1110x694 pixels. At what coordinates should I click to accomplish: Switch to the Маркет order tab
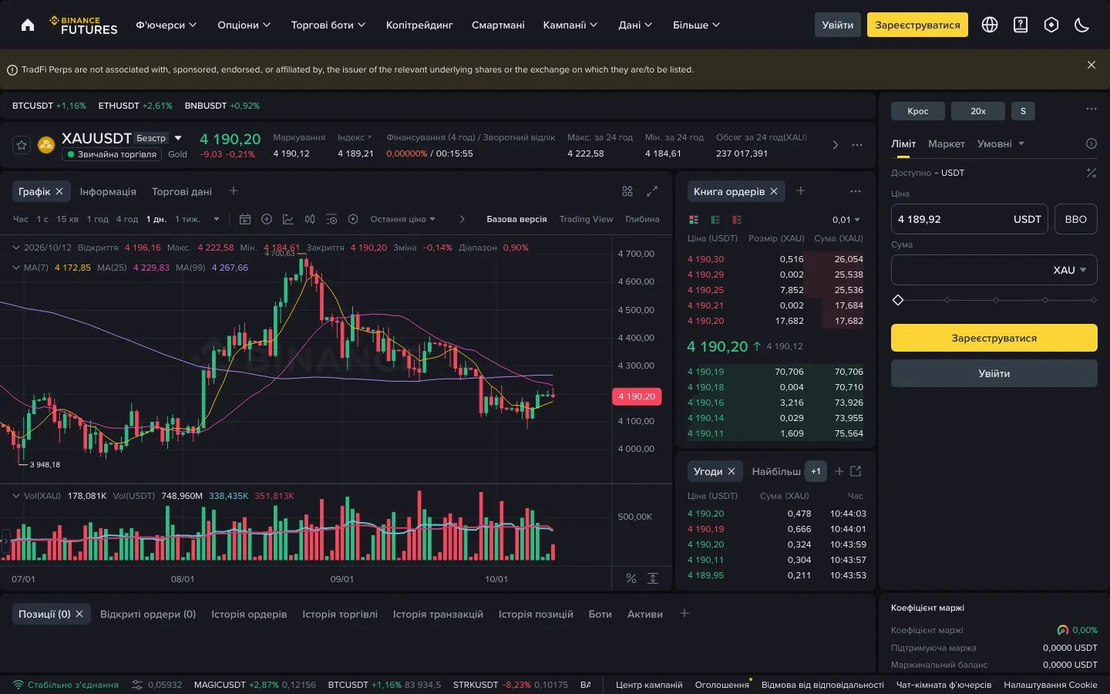point(946,143)
